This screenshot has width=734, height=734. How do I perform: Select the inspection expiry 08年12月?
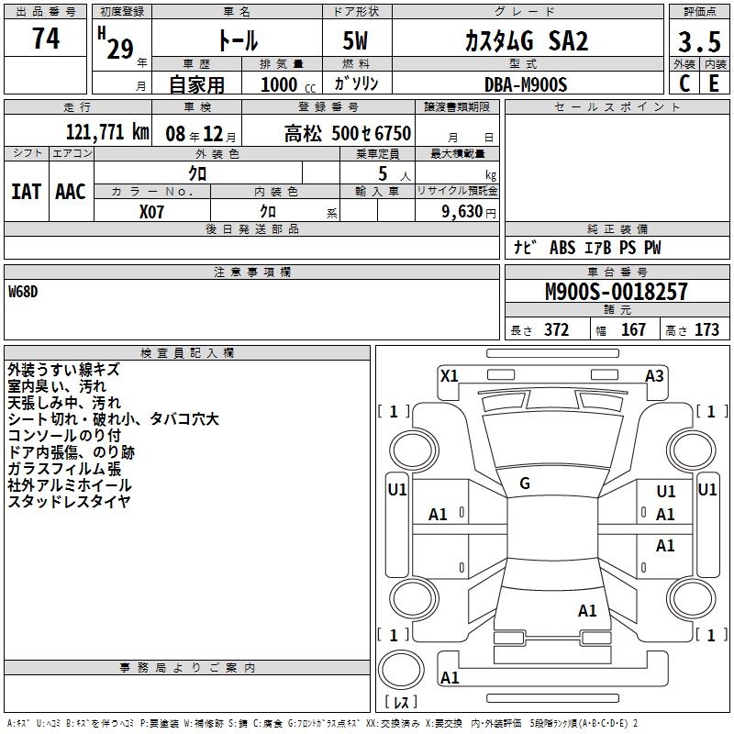[201, 134]
